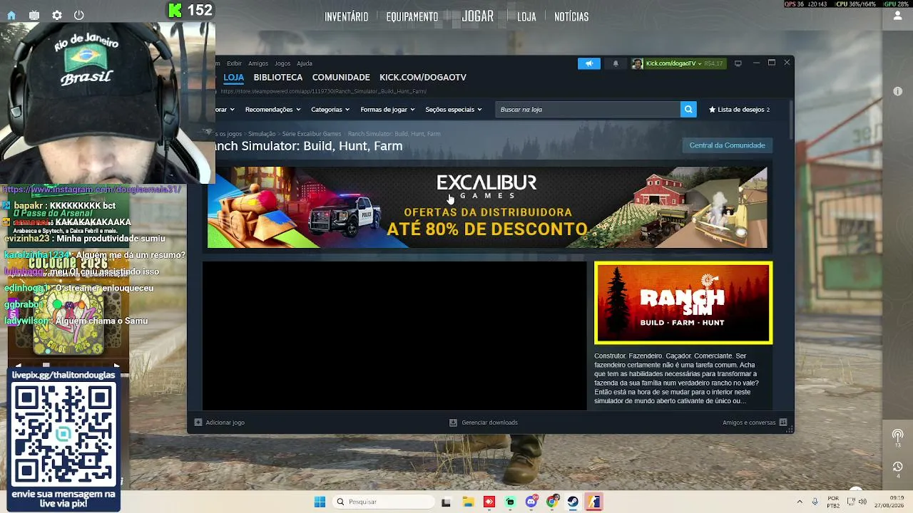Switch to the BIBLIOTECA tab in Steam
913x513 pixels.
[278, 77]
